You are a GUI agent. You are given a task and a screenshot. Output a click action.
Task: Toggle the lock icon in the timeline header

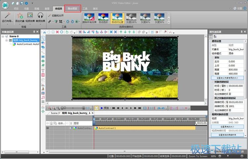click(51, 123)
